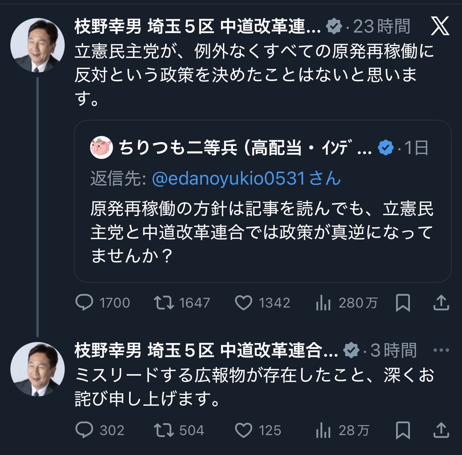Image resolution: width=462 pixels, height=455 pixels.
Task: Open profile picture on the second post
Action: pyautogui.click(x=37, y=369)
